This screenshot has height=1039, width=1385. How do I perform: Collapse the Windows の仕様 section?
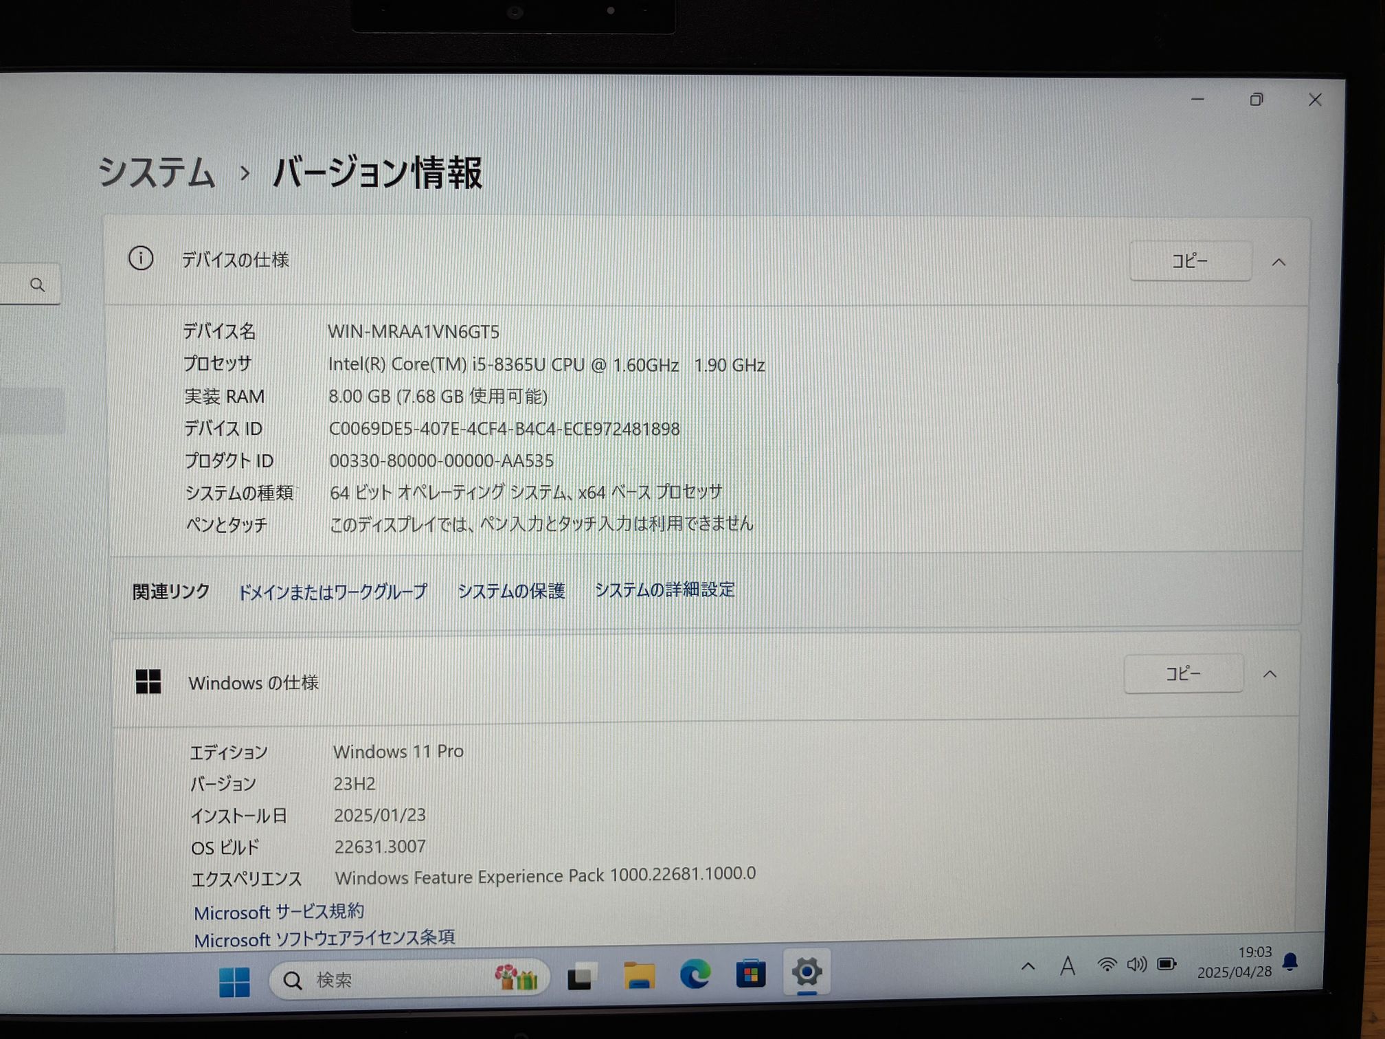tap(1270, 674)
